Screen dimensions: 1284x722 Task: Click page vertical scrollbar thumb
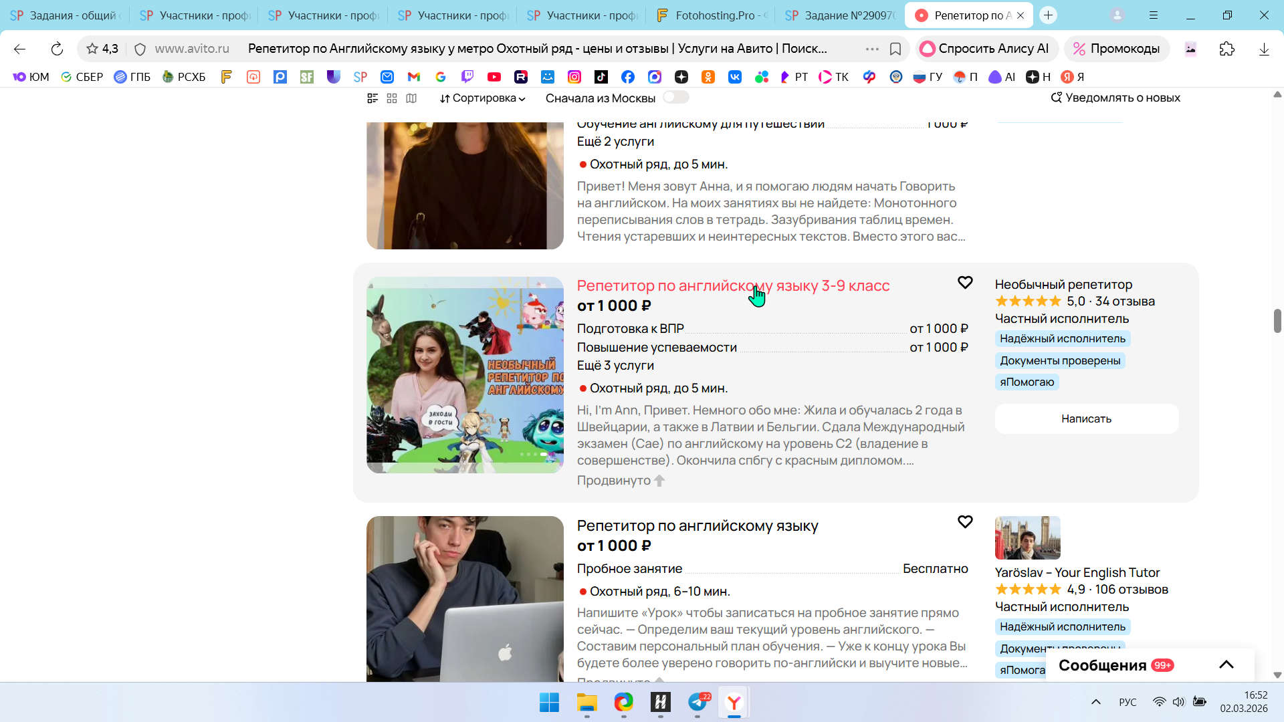click(x=1277, y=321)
